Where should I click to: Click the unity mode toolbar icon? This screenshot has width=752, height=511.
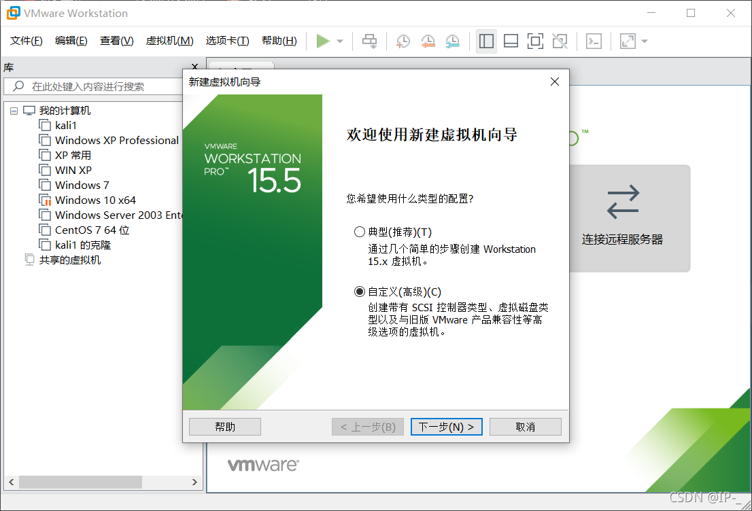(560, 41)
